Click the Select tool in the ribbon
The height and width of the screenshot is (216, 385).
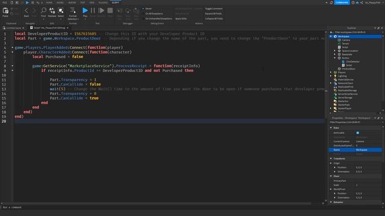coord(61,10)
